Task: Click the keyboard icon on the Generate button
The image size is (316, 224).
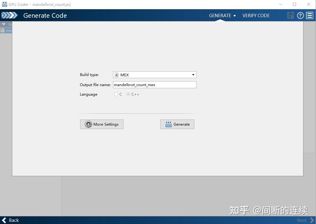Action: pos(168,124)
